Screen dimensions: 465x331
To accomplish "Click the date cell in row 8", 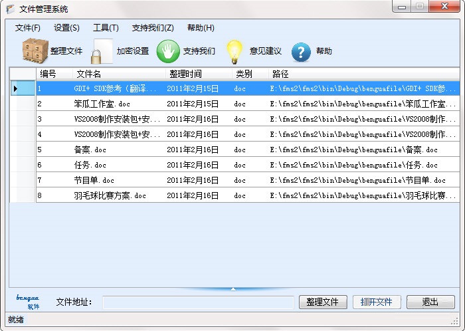I will (x=199, y=195).
